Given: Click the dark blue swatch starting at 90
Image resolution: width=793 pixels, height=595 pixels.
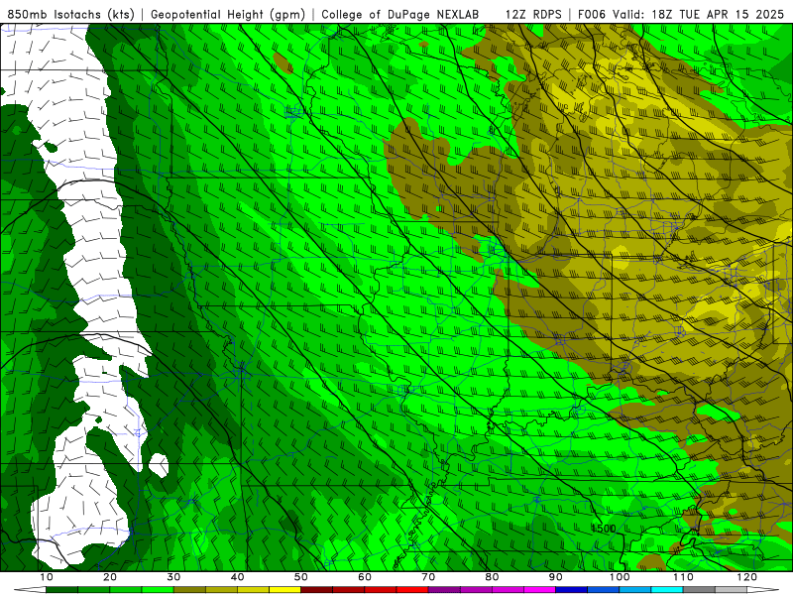Looking at the screenshot, I should [x=572, y=590].
